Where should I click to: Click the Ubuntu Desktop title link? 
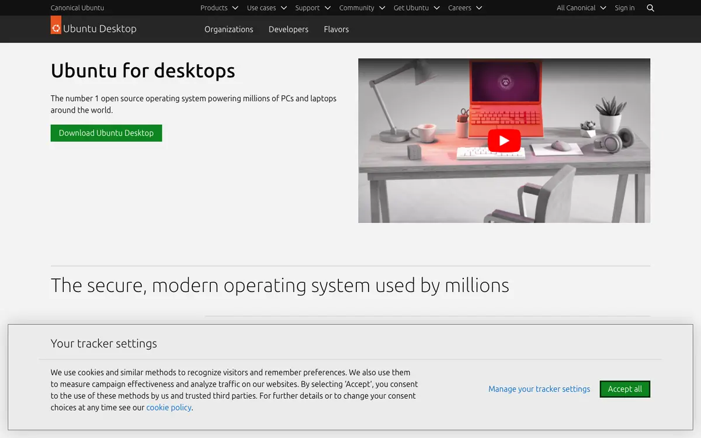point(100,29)
